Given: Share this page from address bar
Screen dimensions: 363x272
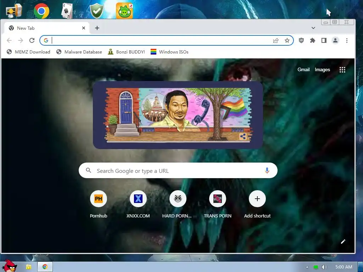Looking at the screenshot, I should pyautogui.click(x=276, y=40).
